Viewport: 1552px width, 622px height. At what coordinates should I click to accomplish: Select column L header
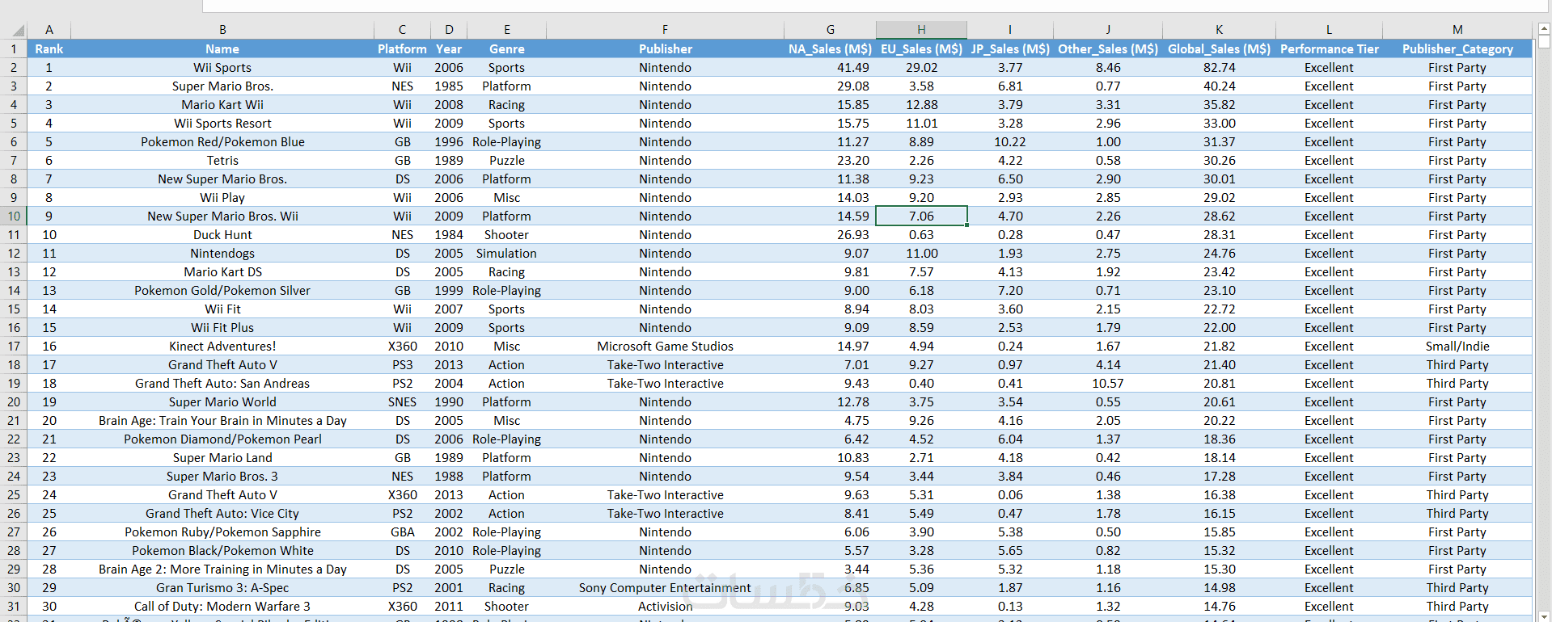click(1329, 30)
